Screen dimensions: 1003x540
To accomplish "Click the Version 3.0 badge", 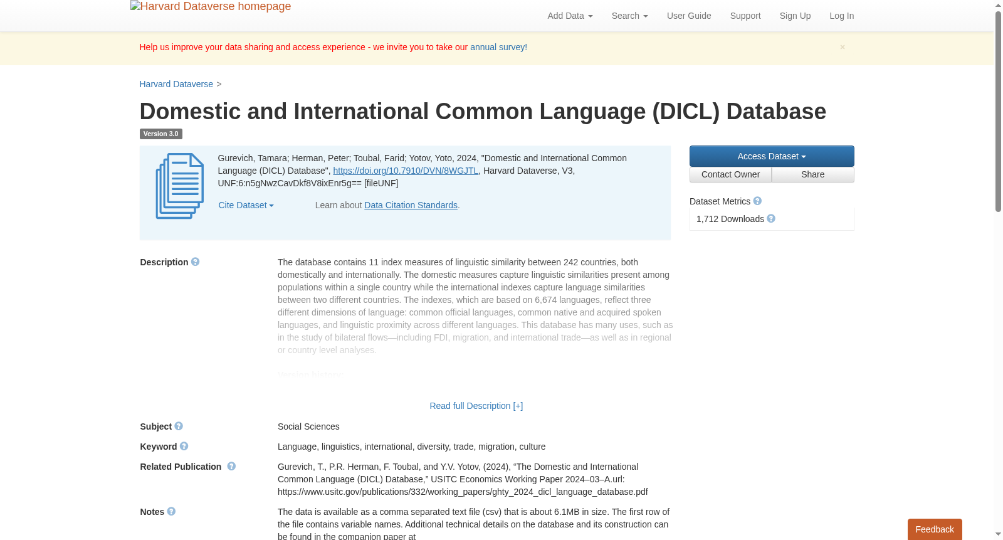I will 160,134.
